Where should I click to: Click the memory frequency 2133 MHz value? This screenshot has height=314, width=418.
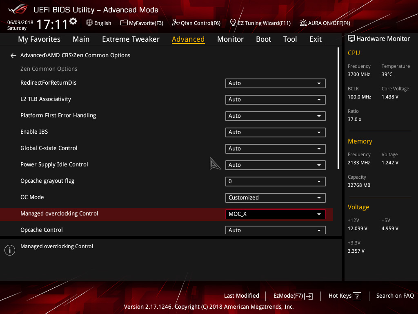[358, 163]
